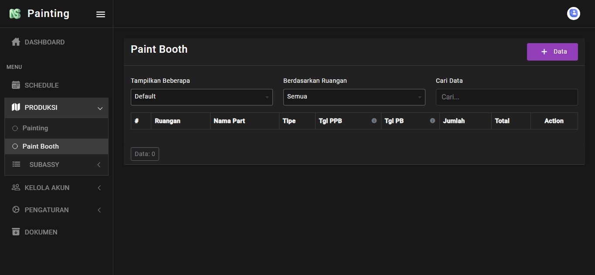This screenshot has height=275, width=595.
Task: Collapse the Produksi menu chevron
Action: pyautogui.click(x=100, y=108)
